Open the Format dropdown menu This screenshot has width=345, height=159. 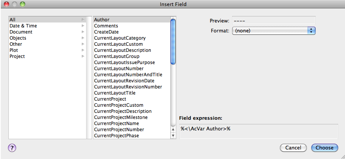[273, 31]
